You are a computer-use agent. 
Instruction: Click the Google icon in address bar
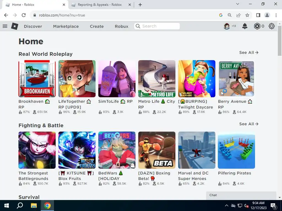[x=221, y=15]
